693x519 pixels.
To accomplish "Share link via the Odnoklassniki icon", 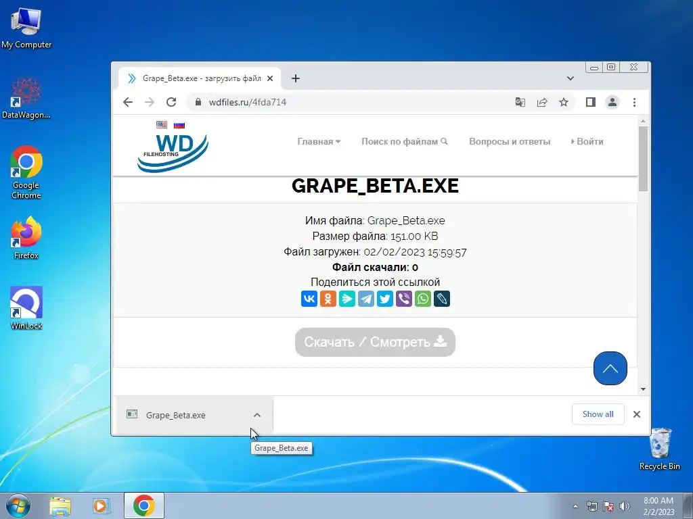I will [x=328, y=299].
